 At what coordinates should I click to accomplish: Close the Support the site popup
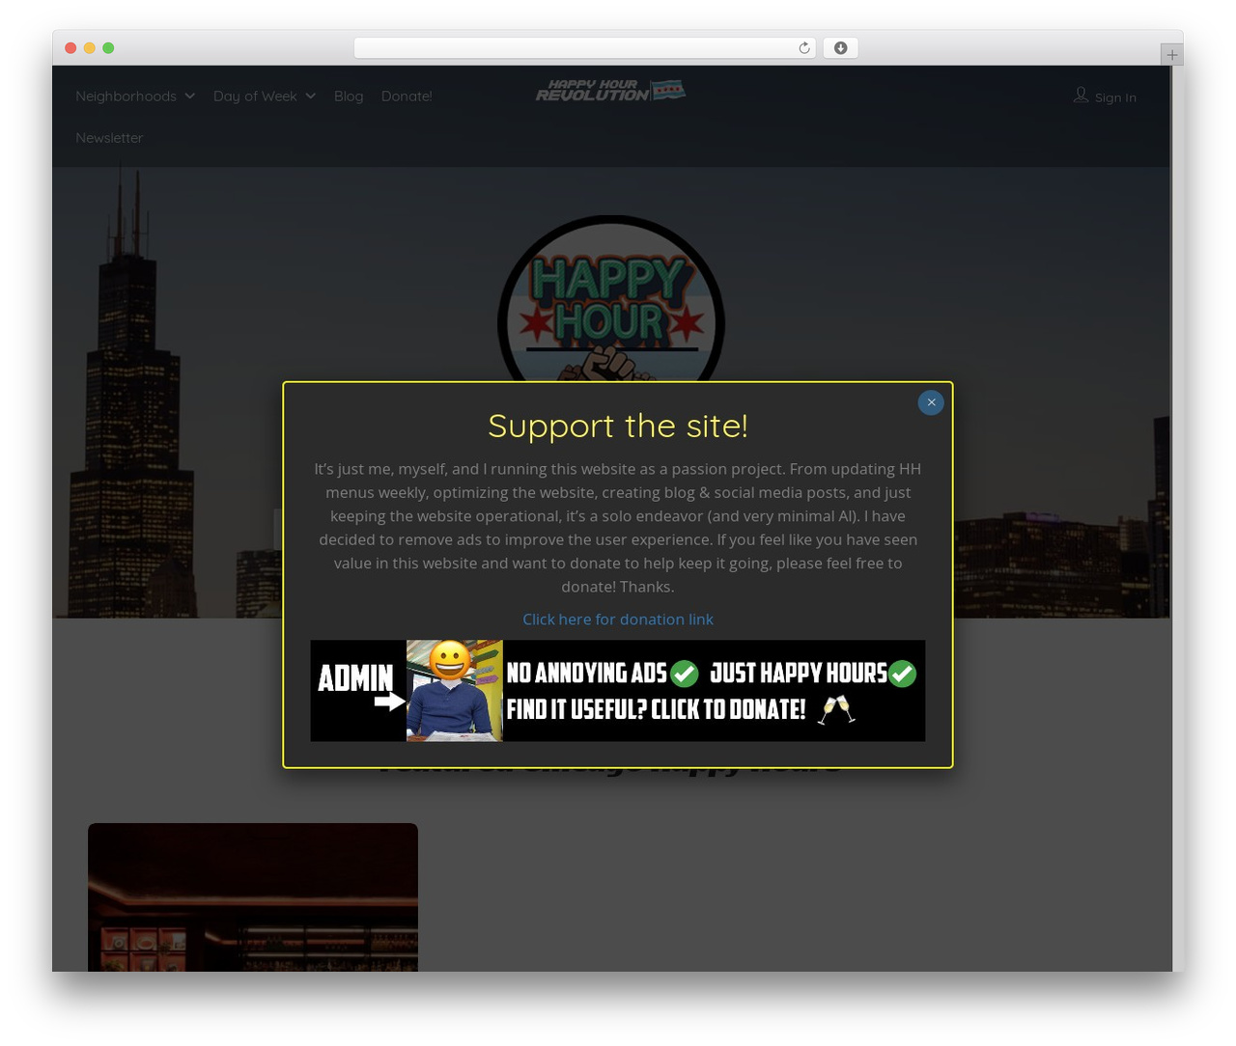click(931, 402)
